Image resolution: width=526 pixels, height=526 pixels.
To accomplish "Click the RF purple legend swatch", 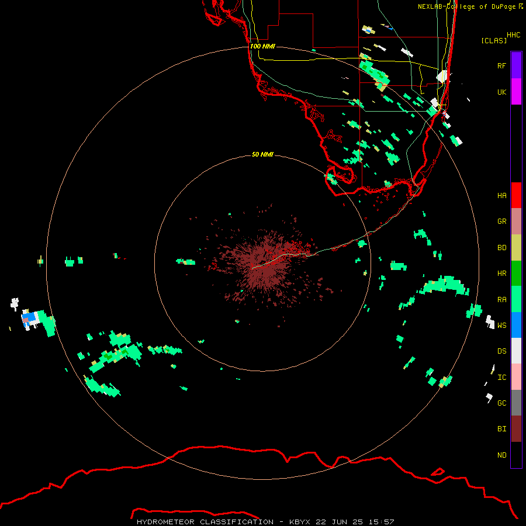I will coord(516,65).
